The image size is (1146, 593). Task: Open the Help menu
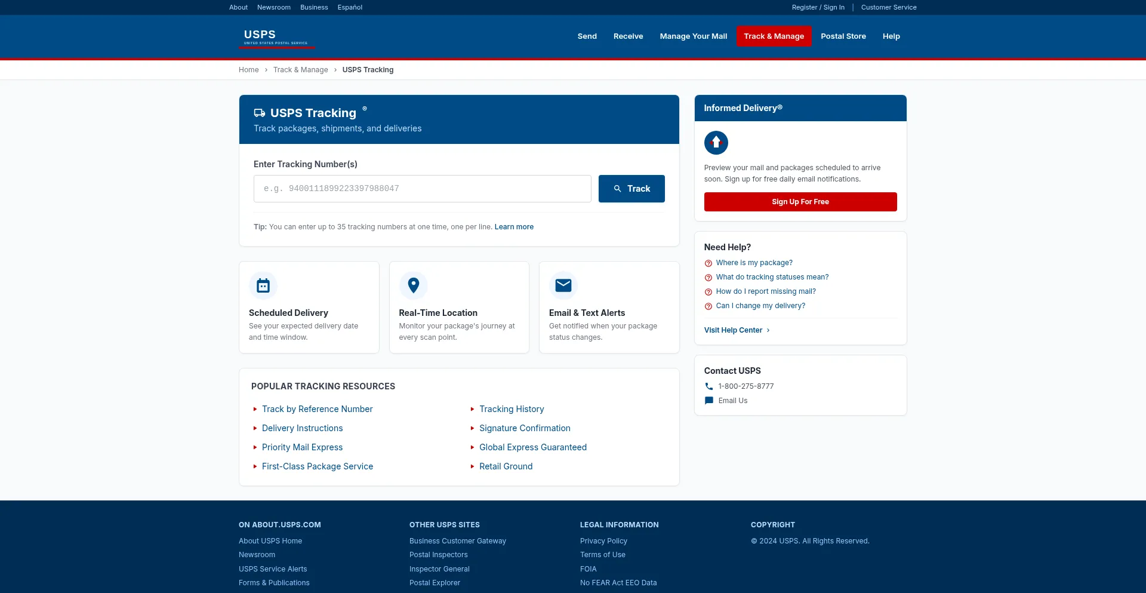[x=891, y=36]
